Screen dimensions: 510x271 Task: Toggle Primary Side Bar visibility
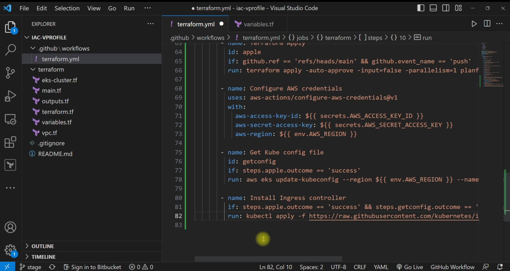tap(421, 8)
